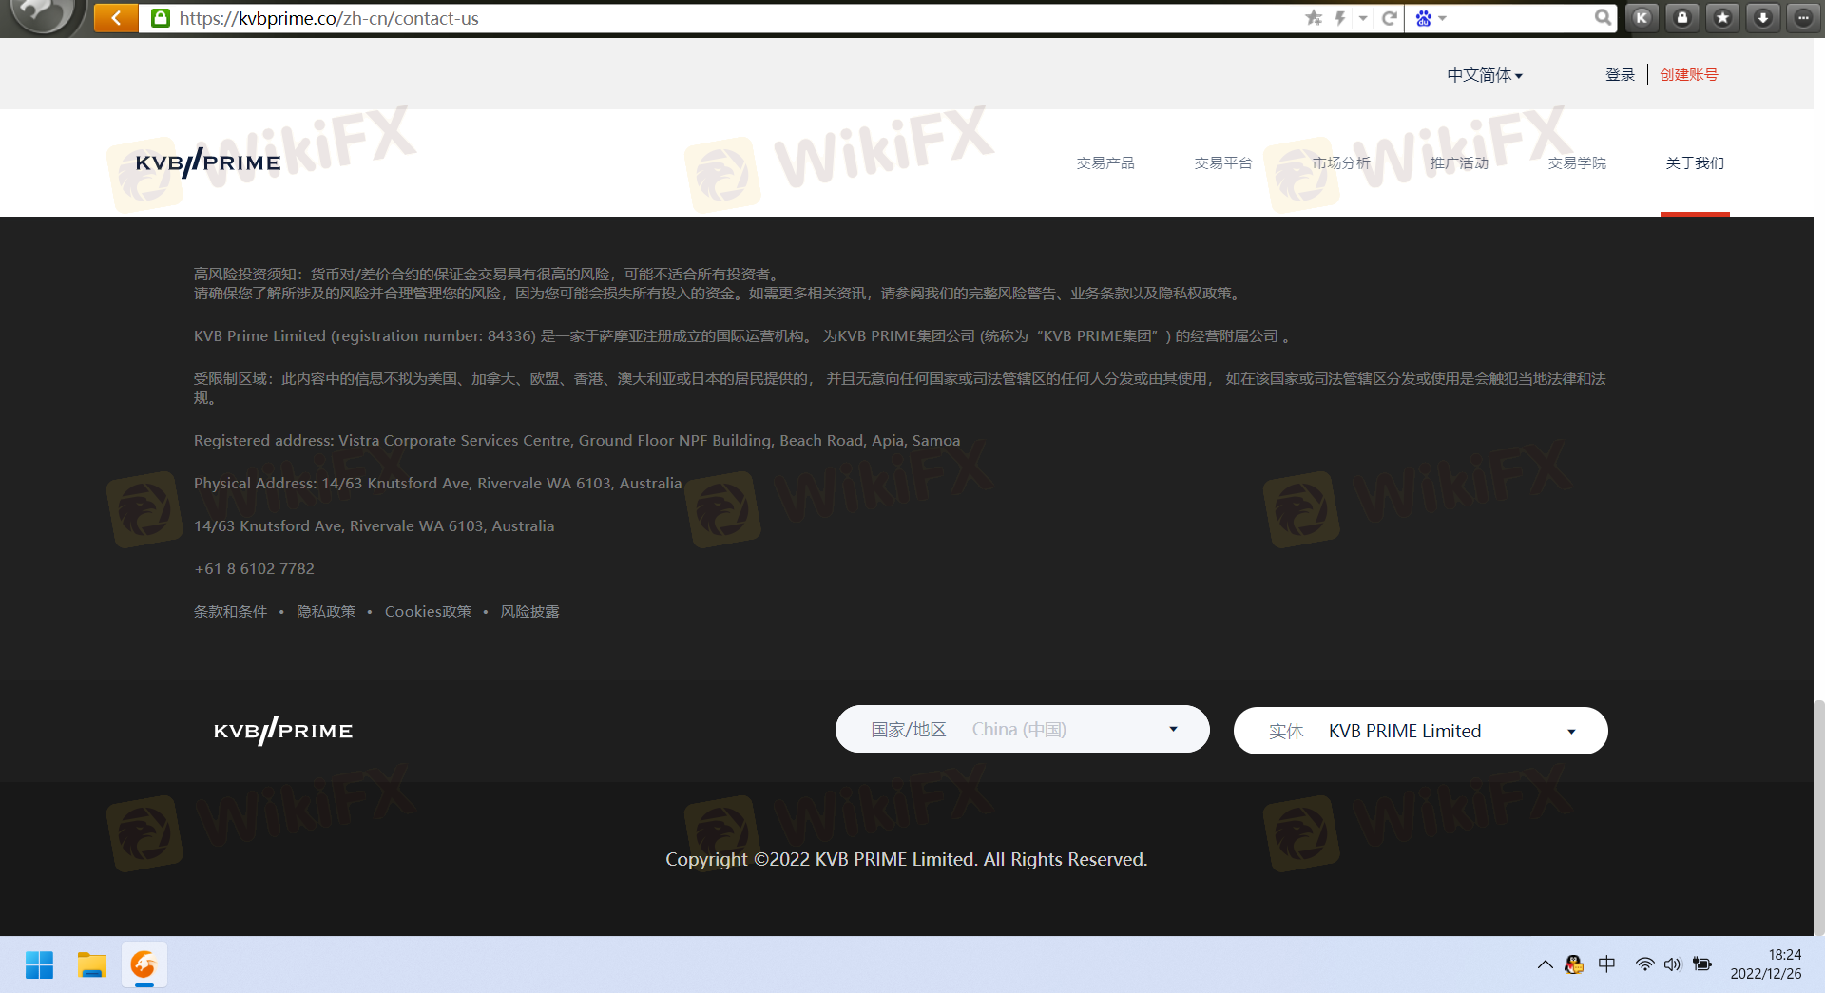Open the 实体 KVB PRIME Limited dropdown

[1420, 731]
